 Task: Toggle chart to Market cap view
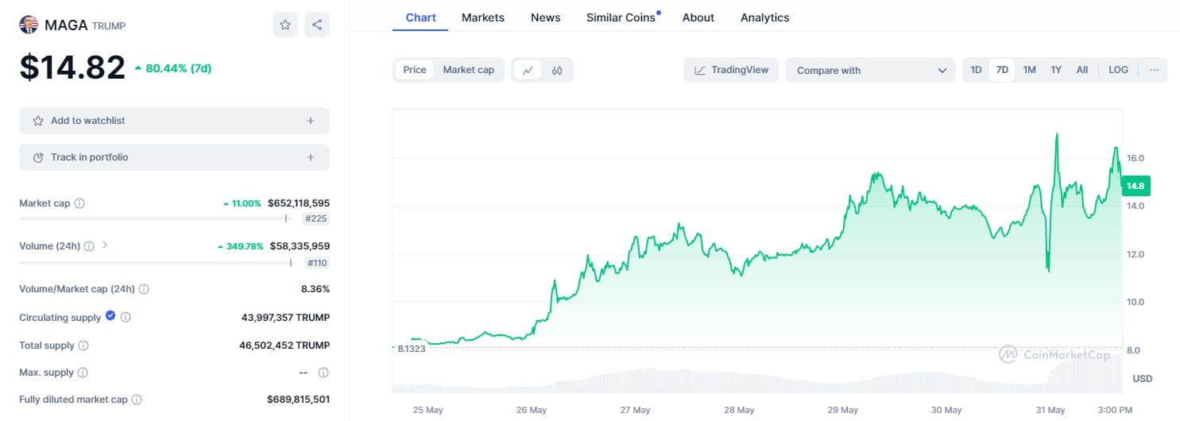468,70
